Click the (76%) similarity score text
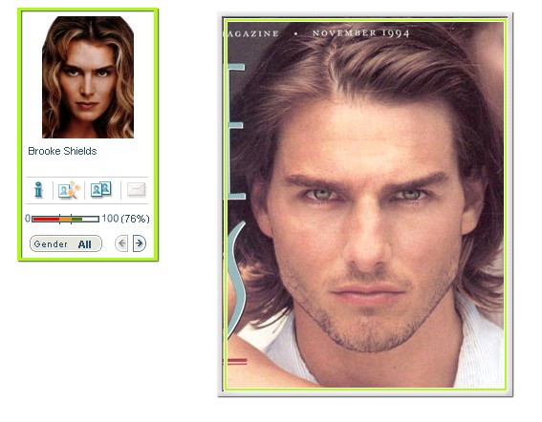The width and height of the screenshot is (542, 422). coord(136,219)
